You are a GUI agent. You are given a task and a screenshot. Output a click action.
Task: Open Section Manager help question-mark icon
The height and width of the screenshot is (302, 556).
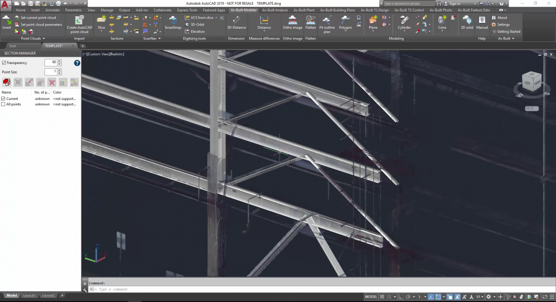point(77,63)
